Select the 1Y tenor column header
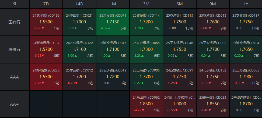 point(246,4)
